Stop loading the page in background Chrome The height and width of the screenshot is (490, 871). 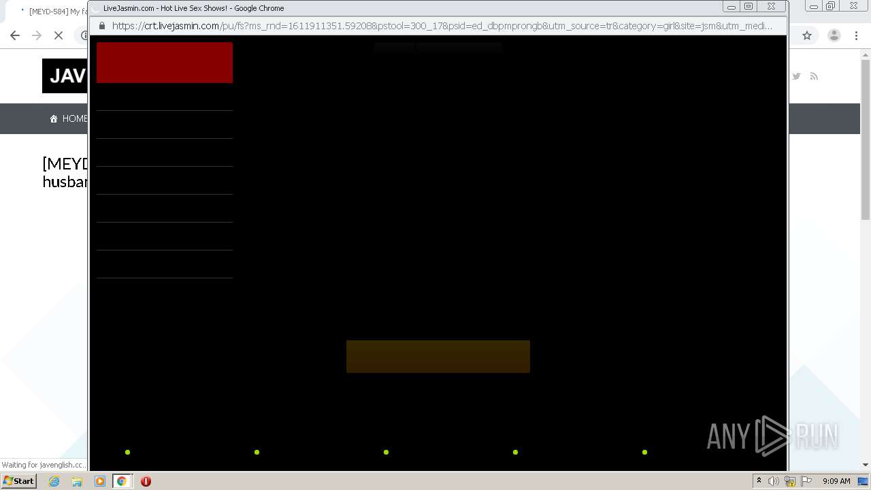pos(59,35)
